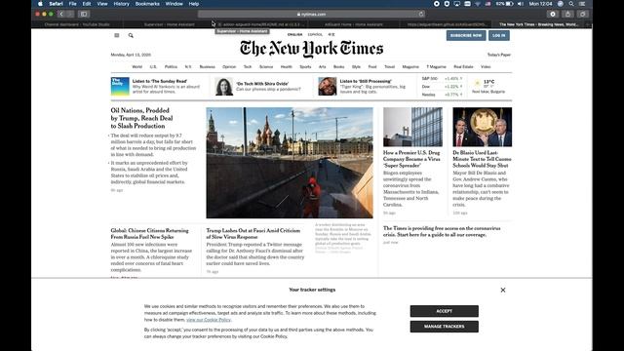Open the Sports section
624x351 pixels.
click(305, 67)
